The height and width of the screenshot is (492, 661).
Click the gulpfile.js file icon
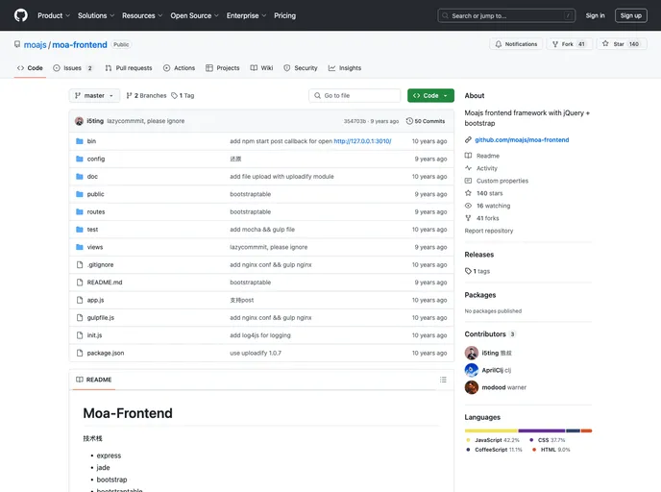(x=79, y=318)
